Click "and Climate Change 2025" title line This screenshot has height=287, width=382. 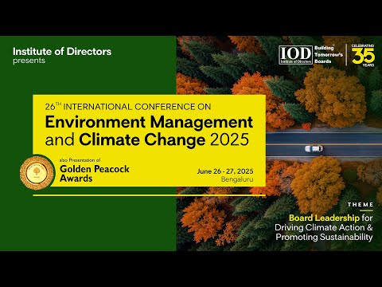[x=147, y=140]
